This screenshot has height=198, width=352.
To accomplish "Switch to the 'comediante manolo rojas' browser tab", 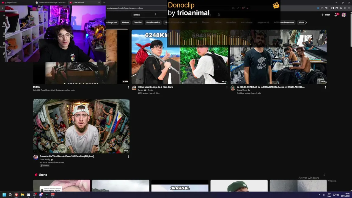I will point(52,2).
